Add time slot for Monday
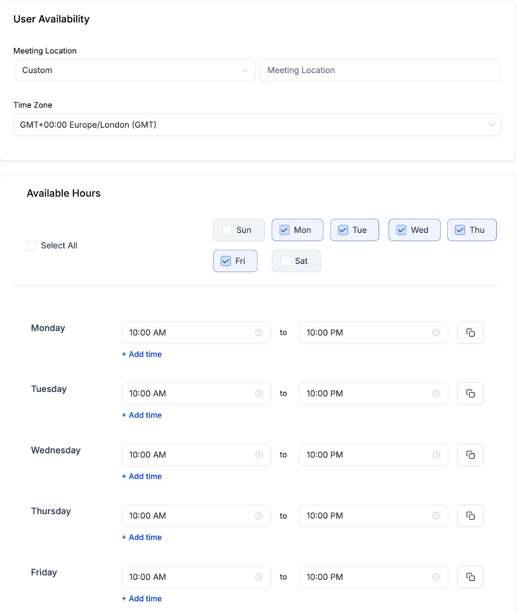Screen dimensions: 517x612 coord(142,354)
